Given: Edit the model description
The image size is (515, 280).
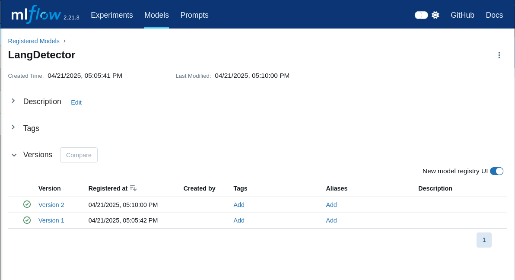Looking at the screenshot, I should click(76, 102).
